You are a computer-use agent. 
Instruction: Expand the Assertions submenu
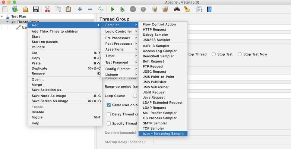[x=120, y=50]
